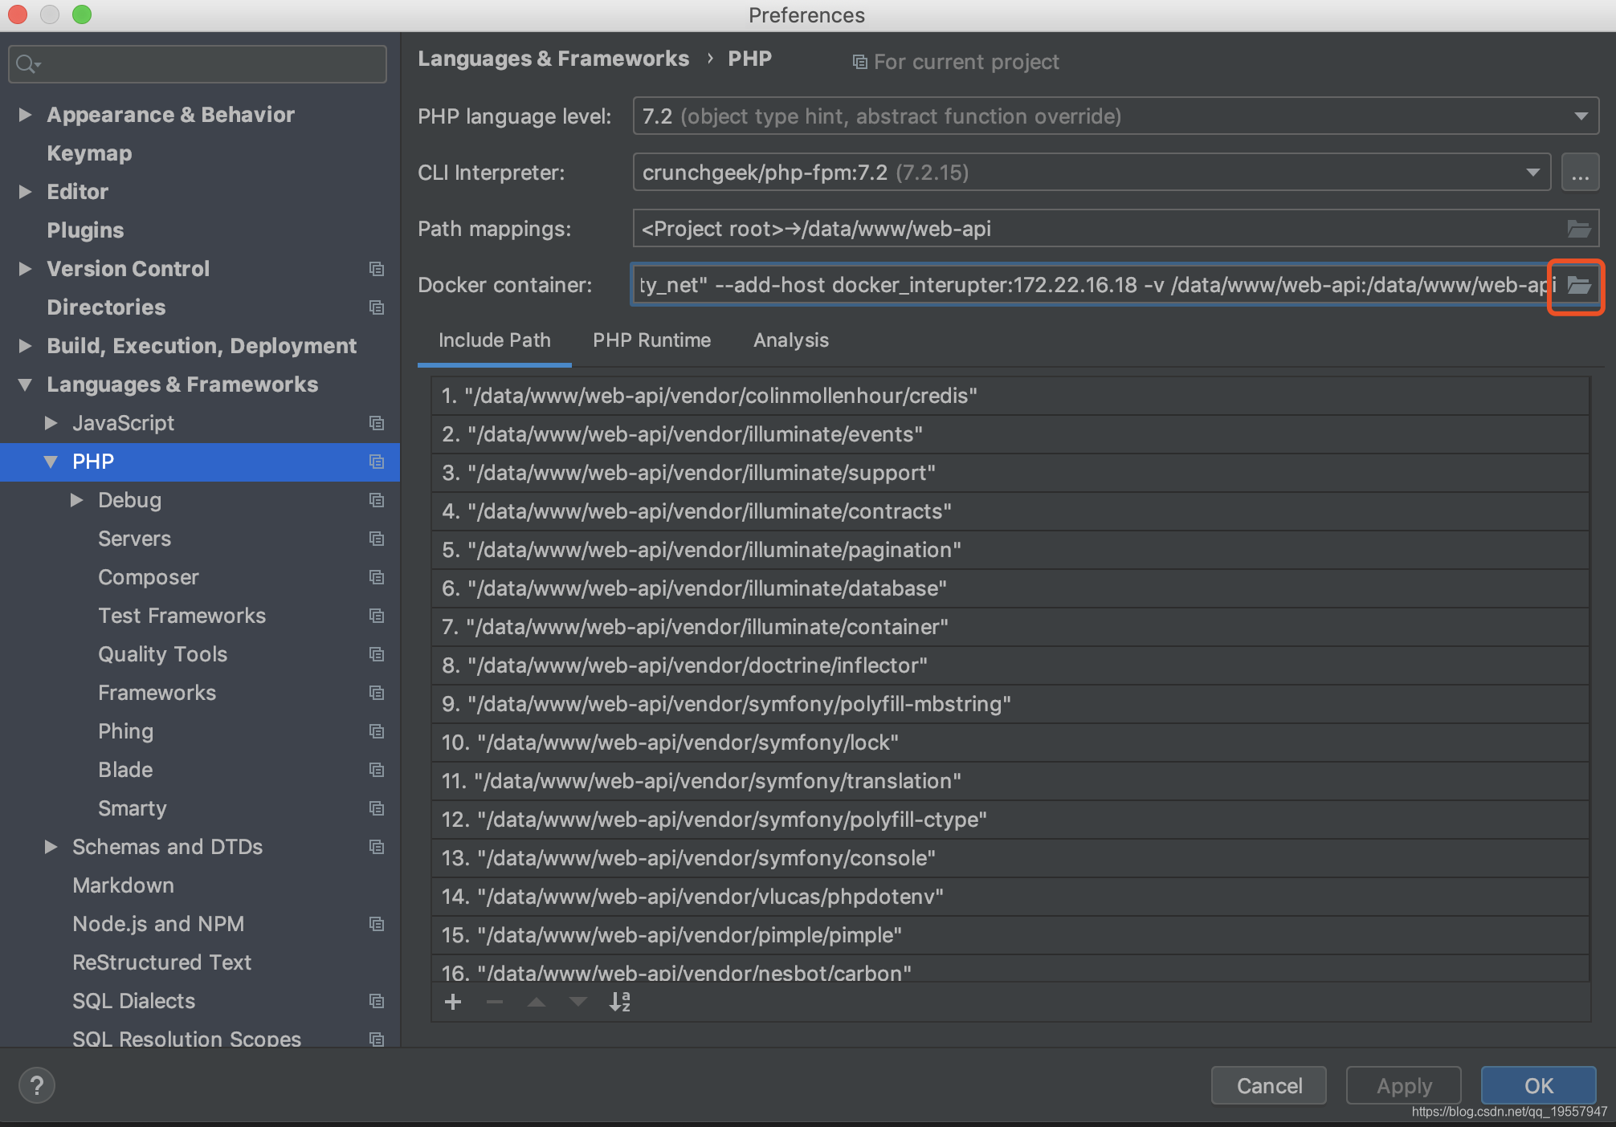Click the plus icon to add include path
Image resolution: width=1616 pixels, height=1127 pixels.
453,1002
